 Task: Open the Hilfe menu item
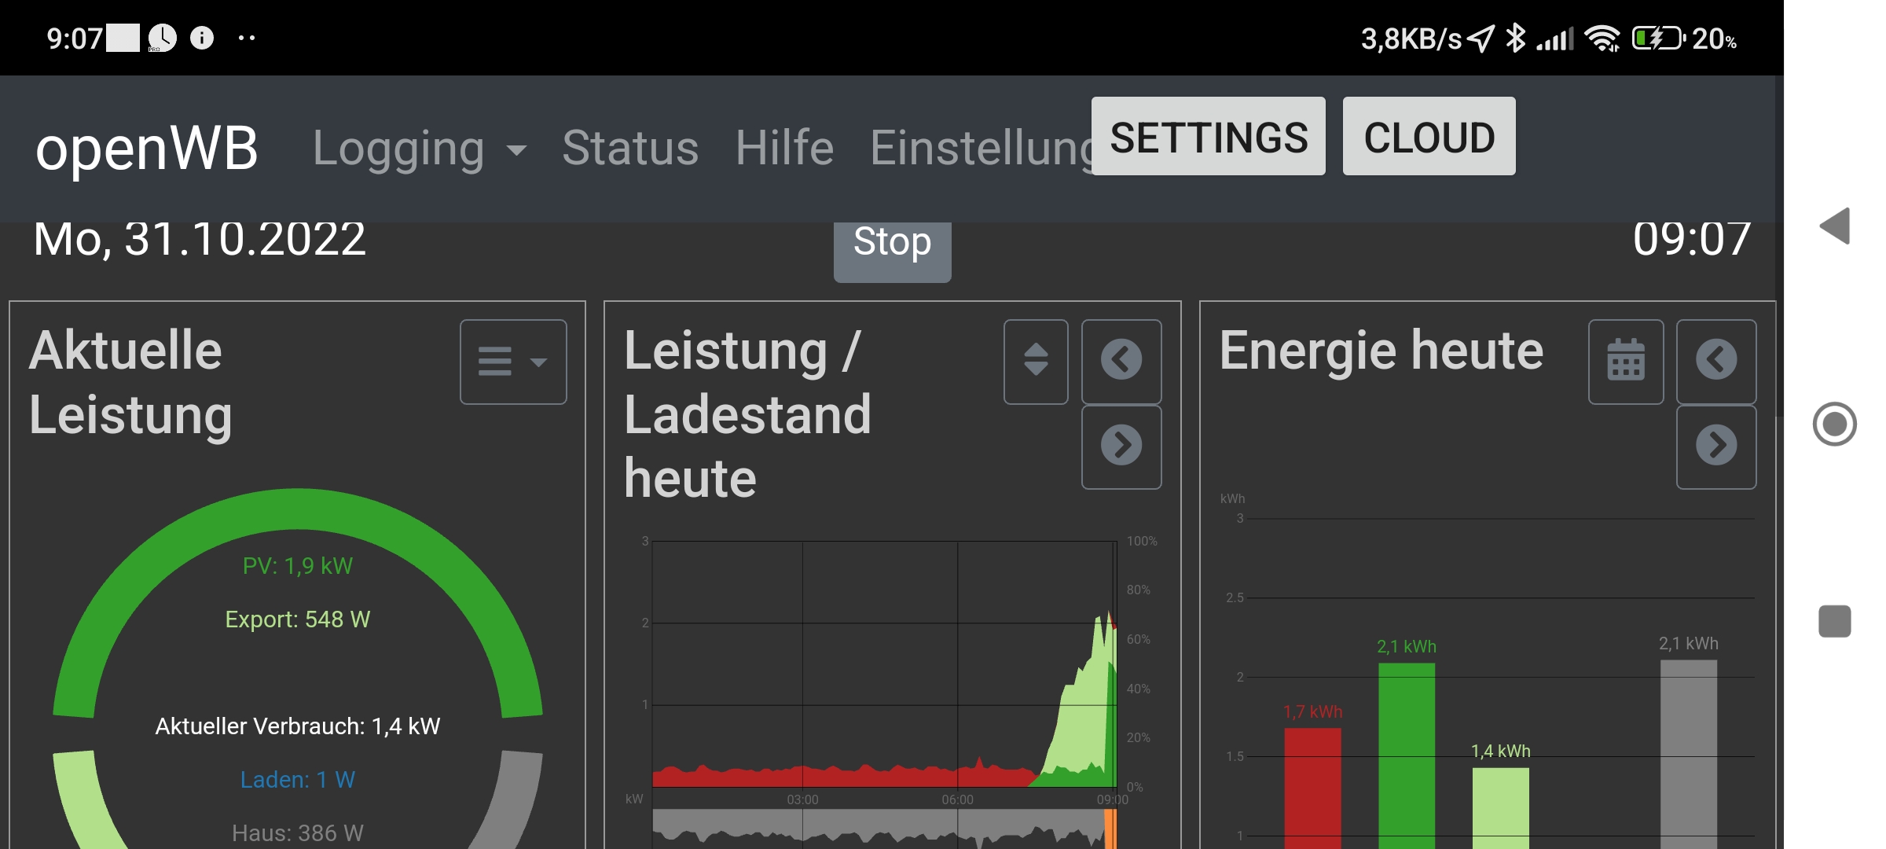(x=783, y=149)
